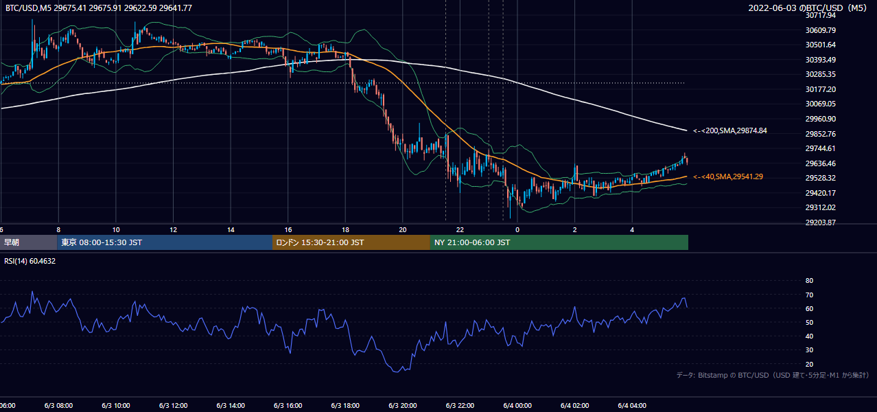Click RSI axis level 50
877x412 pixels.
click(x=809, y=322)
